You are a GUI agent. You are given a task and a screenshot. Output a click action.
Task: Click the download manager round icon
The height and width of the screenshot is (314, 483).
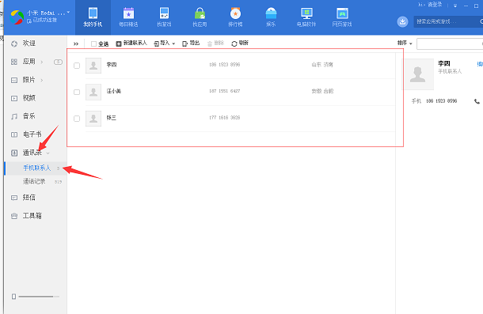[x=402, y=22]
